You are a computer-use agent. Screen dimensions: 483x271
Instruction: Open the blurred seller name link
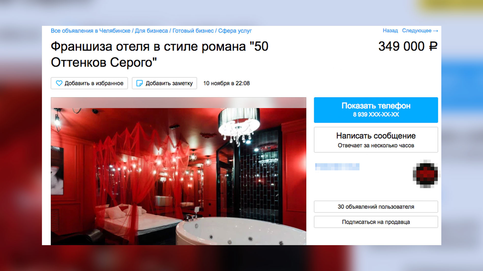(x=337, y=167)
